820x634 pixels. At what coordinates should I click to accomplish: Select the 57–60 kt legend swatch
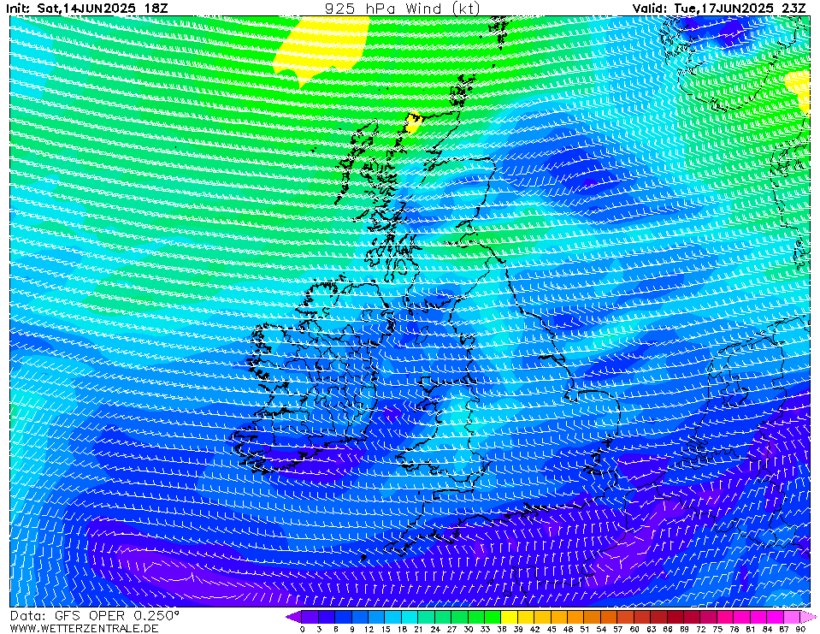(x=625, y=617)
